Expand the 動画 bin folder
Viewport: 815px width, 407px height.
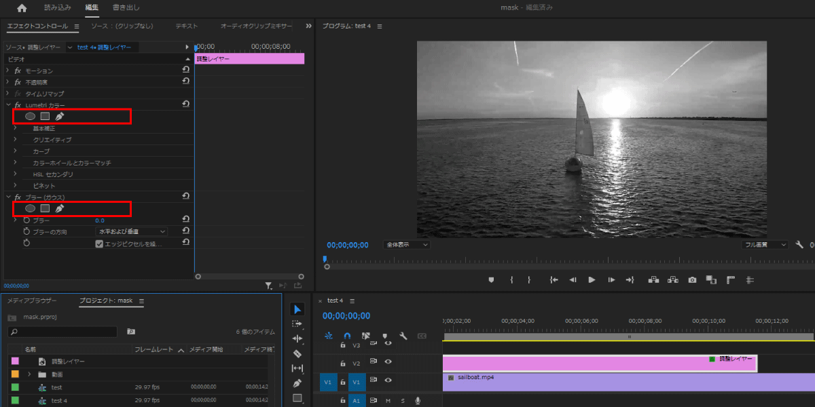(29, 374)
